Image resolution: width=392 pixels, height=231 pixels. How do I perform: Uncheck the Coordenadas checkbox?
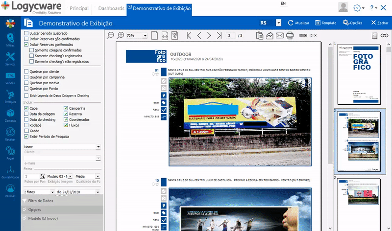point(66,119)
